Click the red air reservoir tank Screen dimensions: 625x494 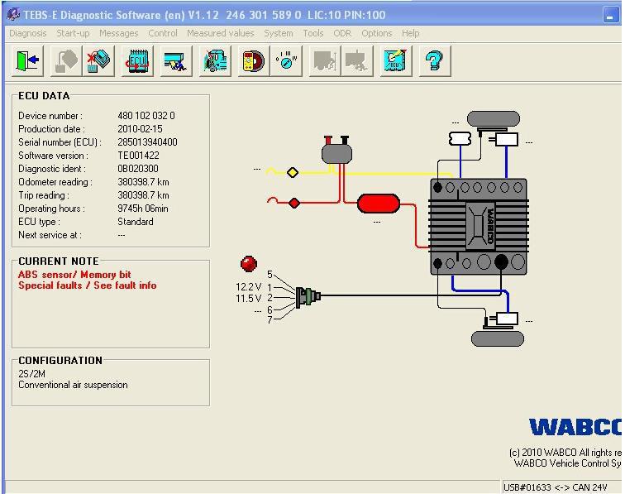[379, 204]
